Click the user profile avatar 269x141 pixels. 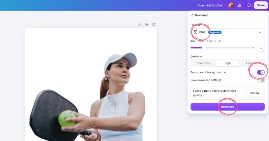tap(231, 5)
